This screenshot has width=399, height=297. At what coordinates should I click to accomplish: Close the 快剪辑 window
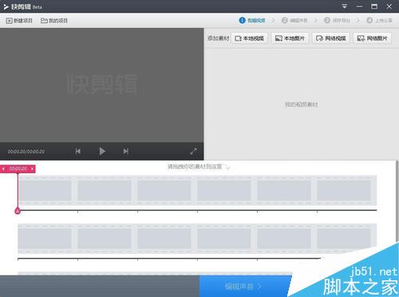pyautogui.click(x=389, y=6)
